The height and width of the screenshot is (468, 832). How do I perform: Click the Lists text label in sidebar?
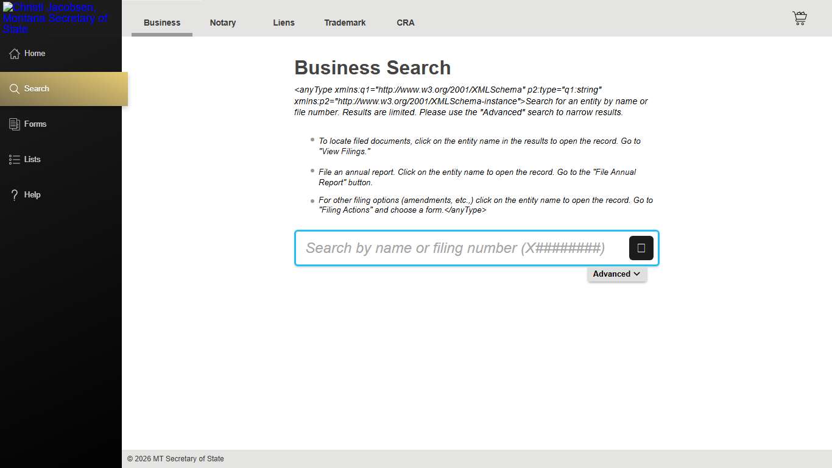pyautogui.click(x=32, y=160)
